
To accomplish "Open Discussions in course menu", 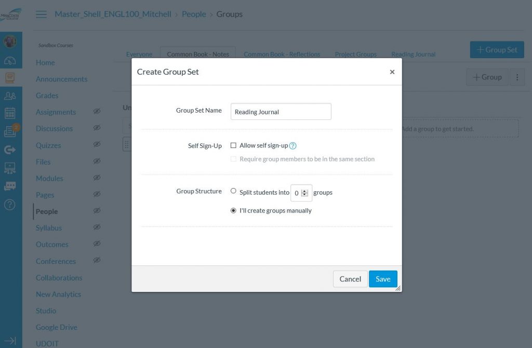I will click(54, 128).
